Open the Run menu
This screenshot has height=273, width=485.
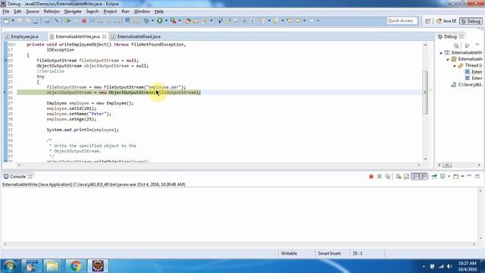tap(125, 11)
